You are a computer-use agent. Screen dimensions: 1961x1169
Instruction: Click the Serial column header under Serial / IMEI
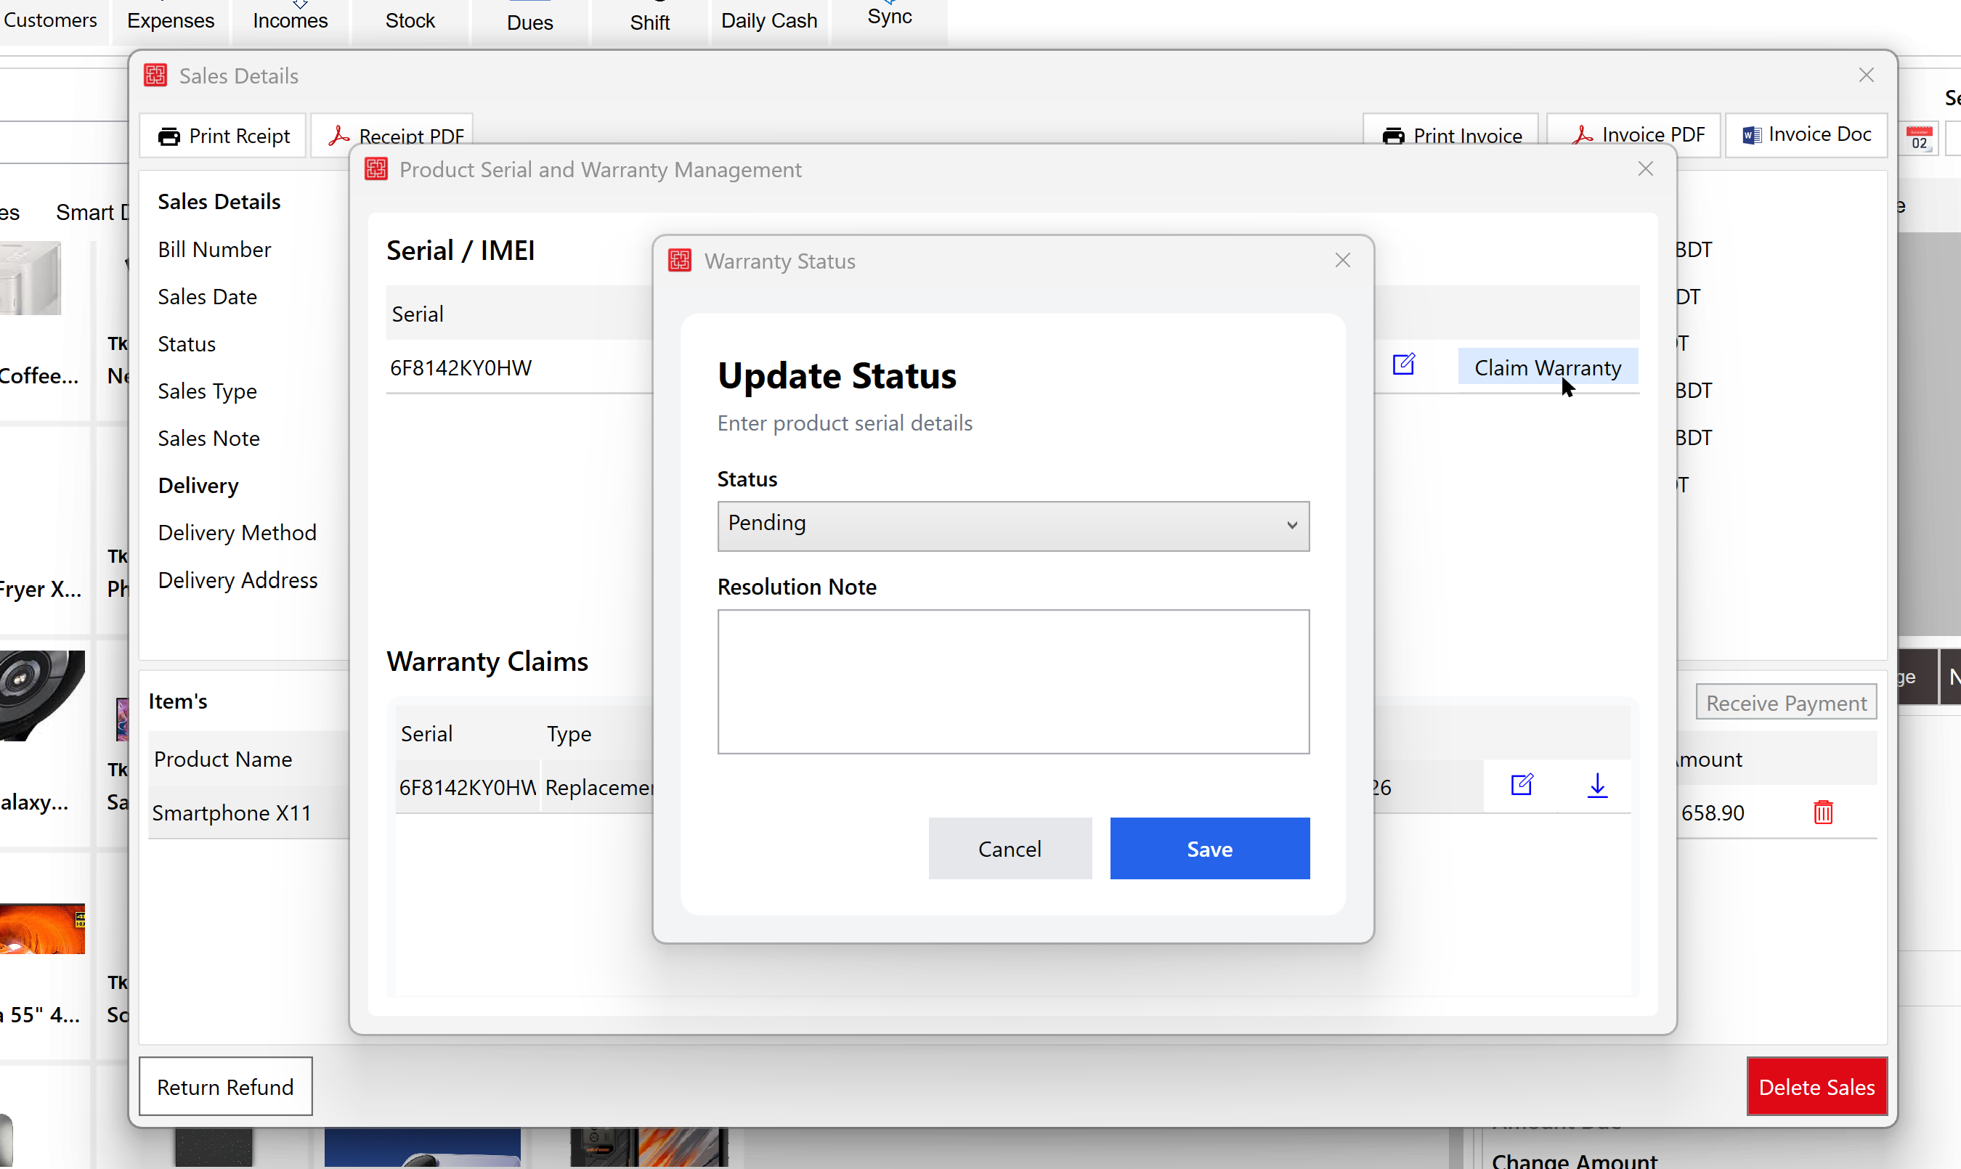418,314
